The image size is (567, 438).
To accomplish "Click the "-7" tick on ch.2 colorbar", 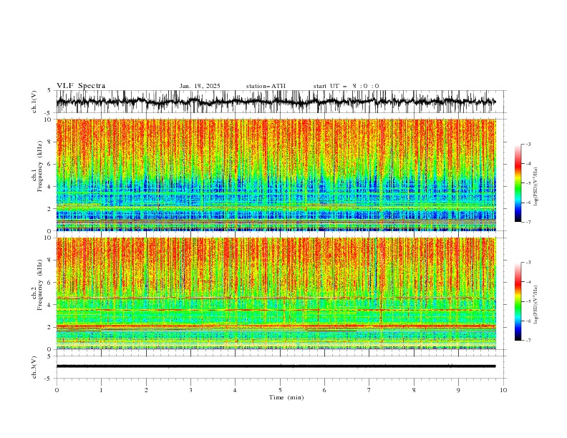I will pos(528,341).
